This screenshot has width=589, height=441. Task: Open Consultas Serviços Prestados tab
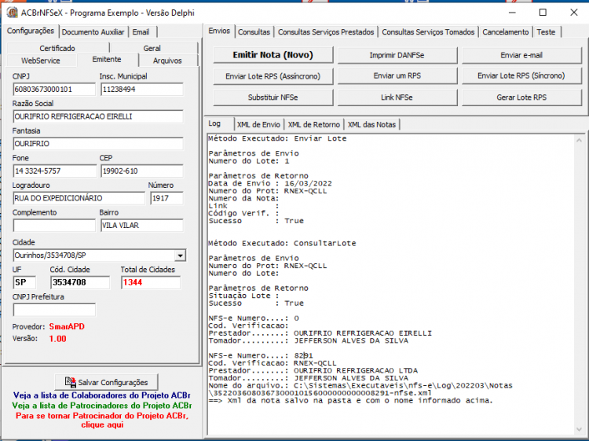coord(326,32)
